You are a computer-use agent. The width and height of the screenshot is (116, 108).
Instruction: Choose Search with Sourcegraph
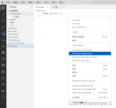tap(90, 93)
